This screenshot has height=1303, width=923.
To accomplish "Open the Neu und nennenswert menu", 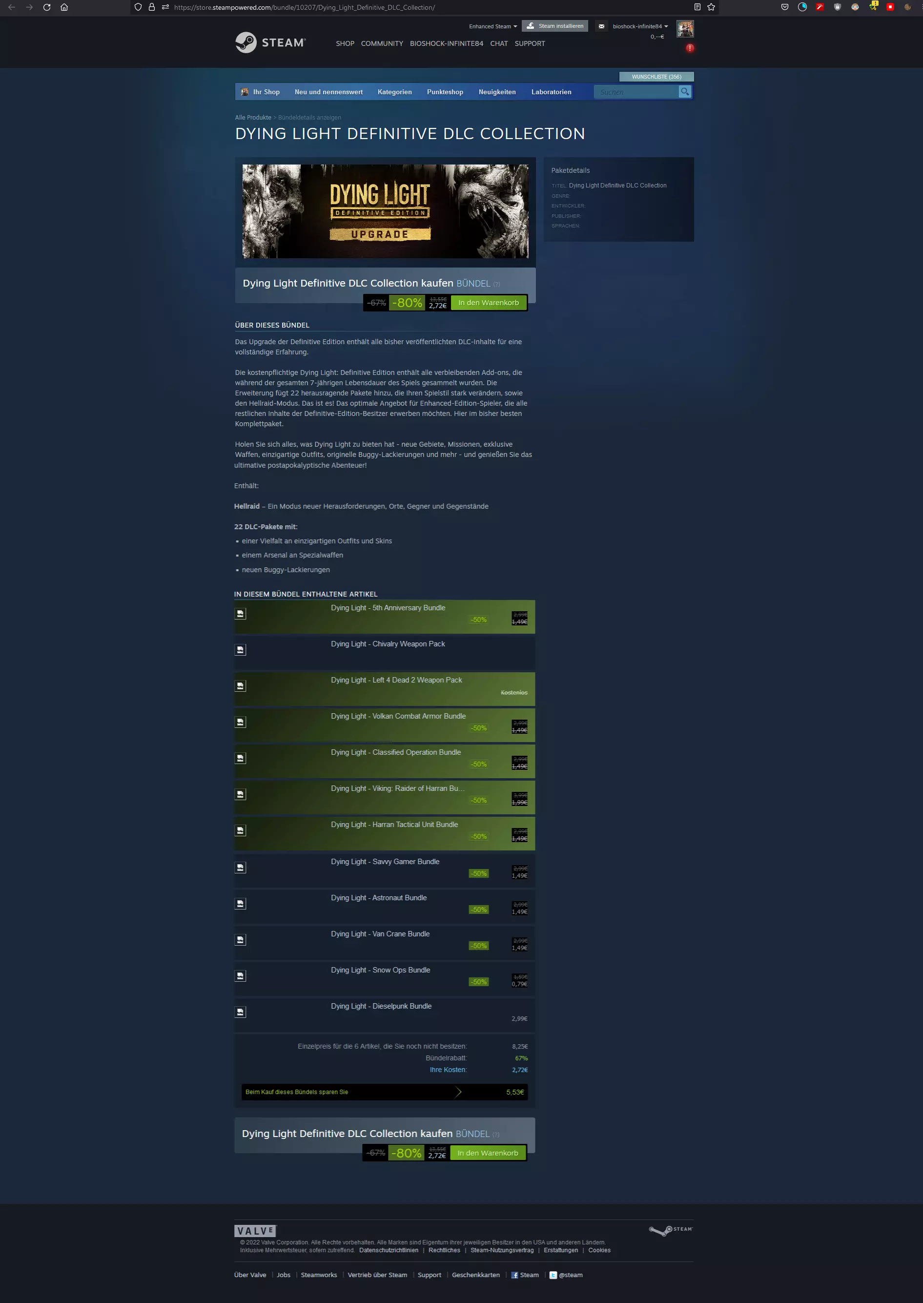I will click(x=328, y=92).
